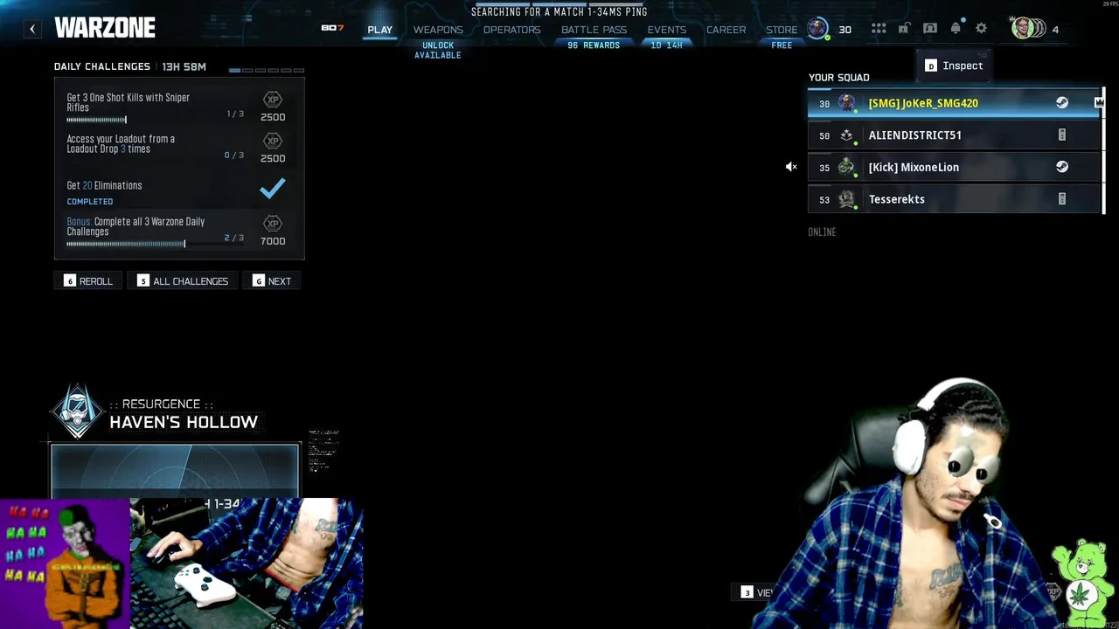Open the unlock padlock icon in top bar
1119x629 pixels.
(x=904, y=29)
